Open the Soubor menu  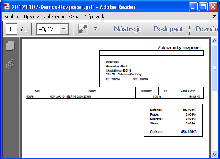click(11, 17)
